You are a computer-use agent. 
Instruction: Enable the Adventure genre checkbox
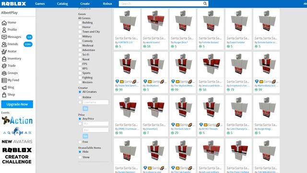tap(80, 50)
